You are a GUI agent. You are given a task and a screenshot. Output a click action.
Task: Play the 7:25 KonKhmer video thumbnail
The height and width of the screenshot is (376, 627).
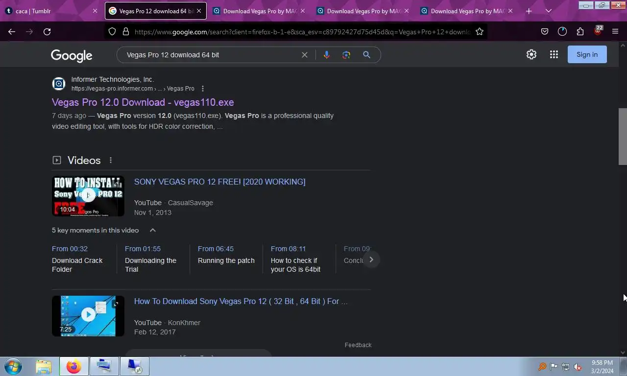(x=88, y=316)
